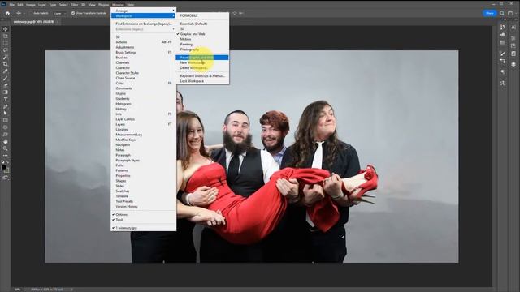This screenshot has width=520, height=292.
Task: Choose Delete Workspace...
Action: point(202,68)
